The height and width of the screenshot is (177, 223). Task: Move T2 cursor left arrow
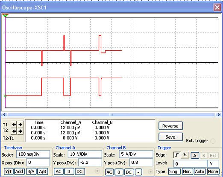tap(14, 131)
